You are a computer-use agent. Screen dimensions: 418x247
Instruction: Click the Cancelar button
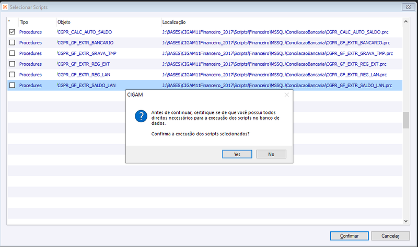(x=390, y=236)
